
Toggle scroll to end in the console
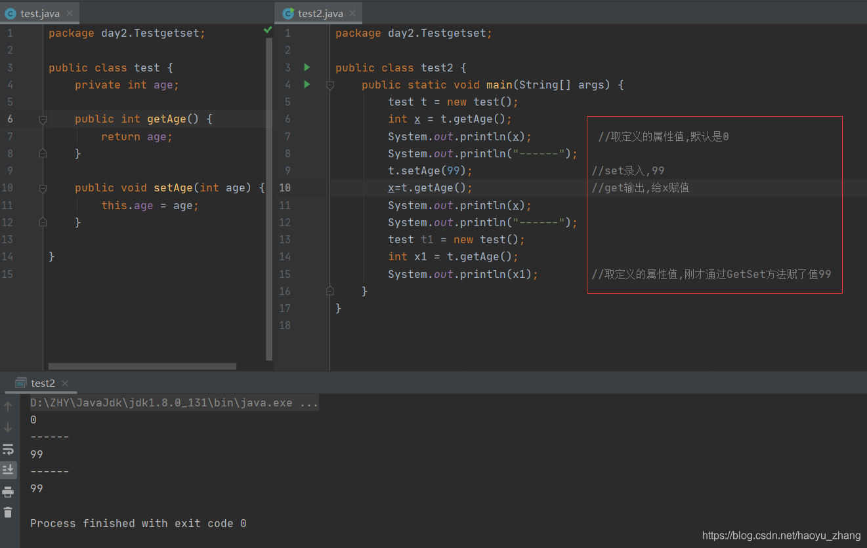[8, 469]
